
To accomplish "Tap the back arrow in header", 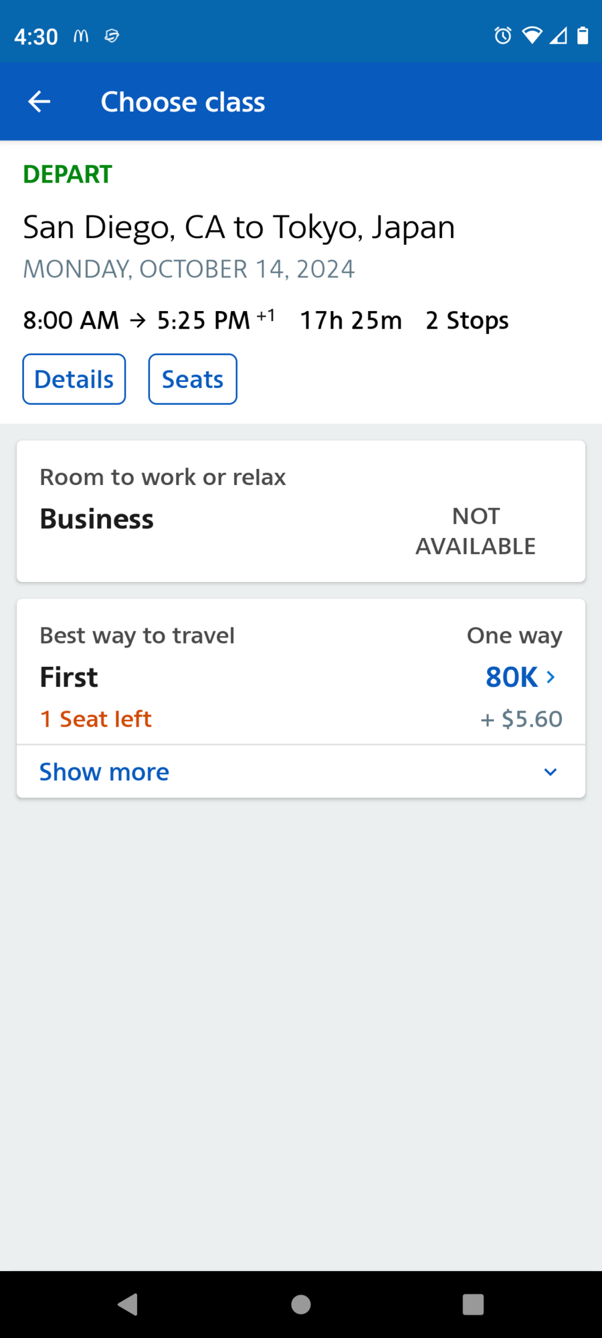I will coord(39,102).
